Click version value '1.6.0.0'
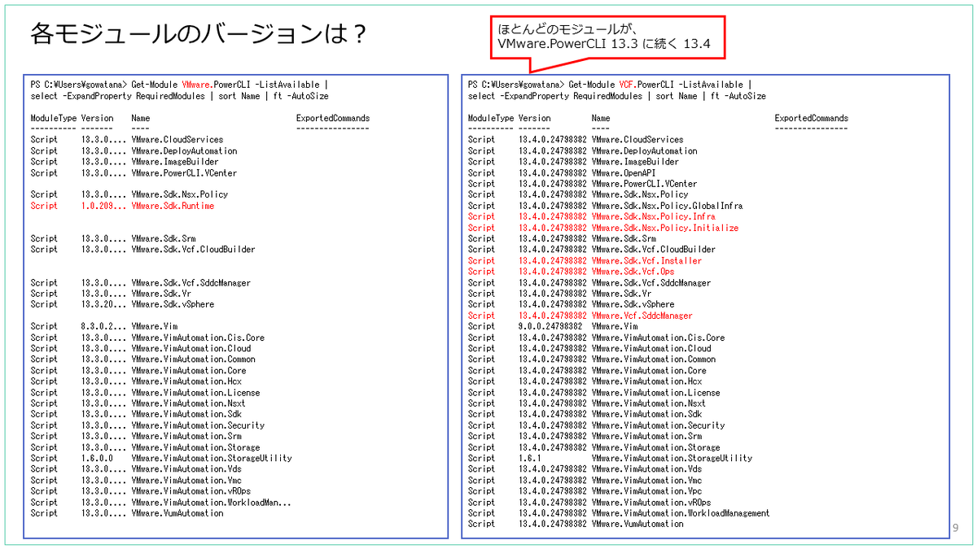The height and width of the screenshot is (549, 977). coord(97,458)
